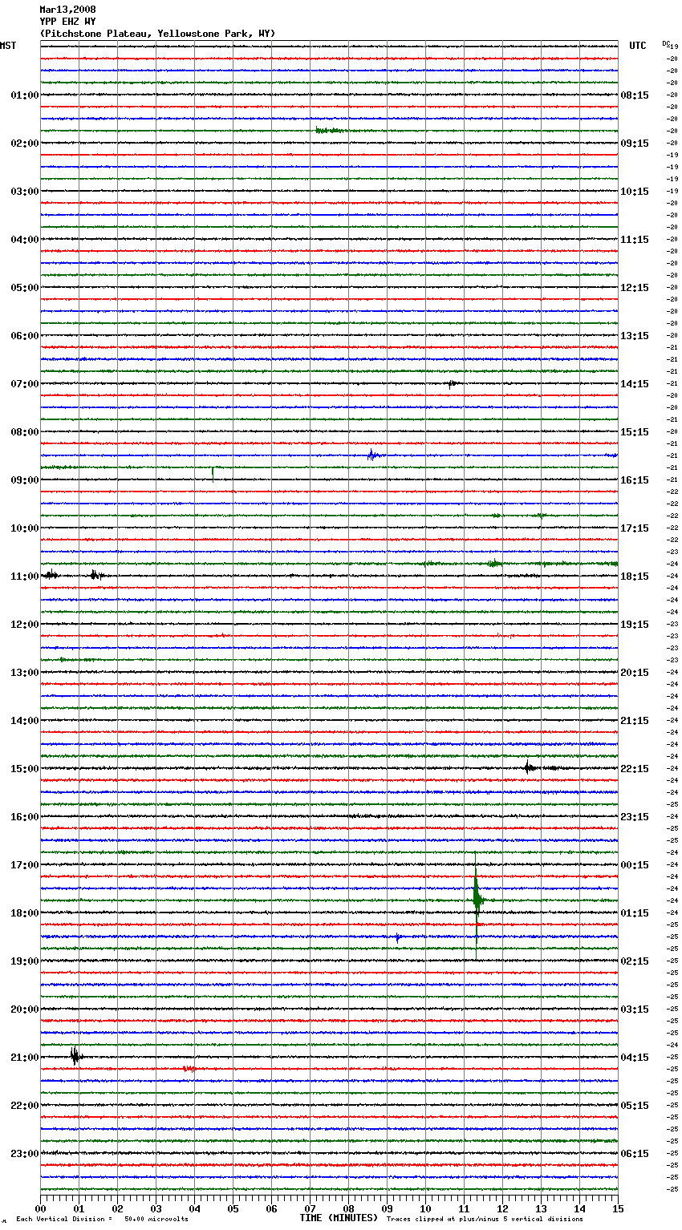The width and height of the screenshot is (682, 1230).
Task: Select the 20:00 MST time label
Action: pyautogui.click(x=25, y=1009)
